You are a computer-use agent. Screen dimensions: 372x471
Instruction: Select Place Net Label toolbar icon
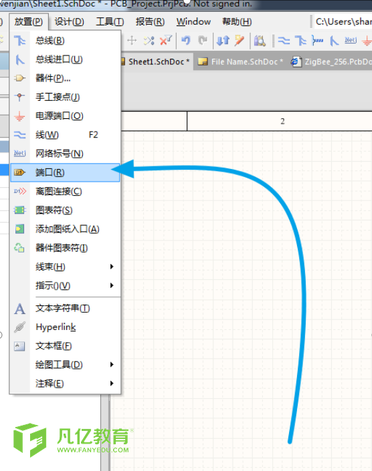[x=351, y=40]
